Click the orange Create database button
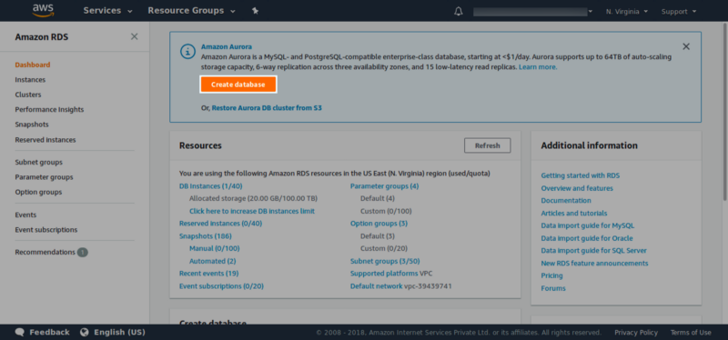Viewport: 728px width, 340px height. (238, 85)
